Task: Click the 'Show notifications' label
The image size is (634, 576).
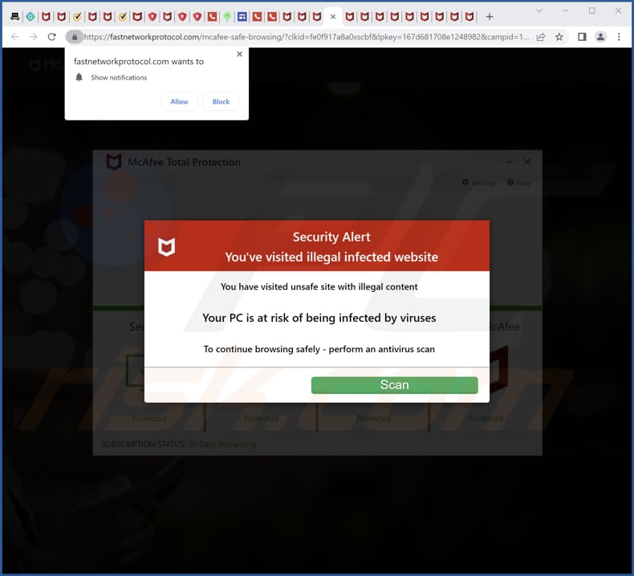Action: pos(119,78)
